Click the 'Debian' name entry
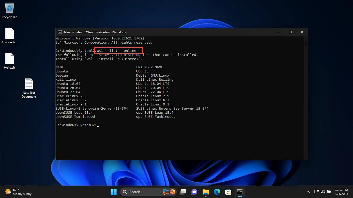This screenshot has height=198, width=353. pyautogui.click(x=62, y=76)
